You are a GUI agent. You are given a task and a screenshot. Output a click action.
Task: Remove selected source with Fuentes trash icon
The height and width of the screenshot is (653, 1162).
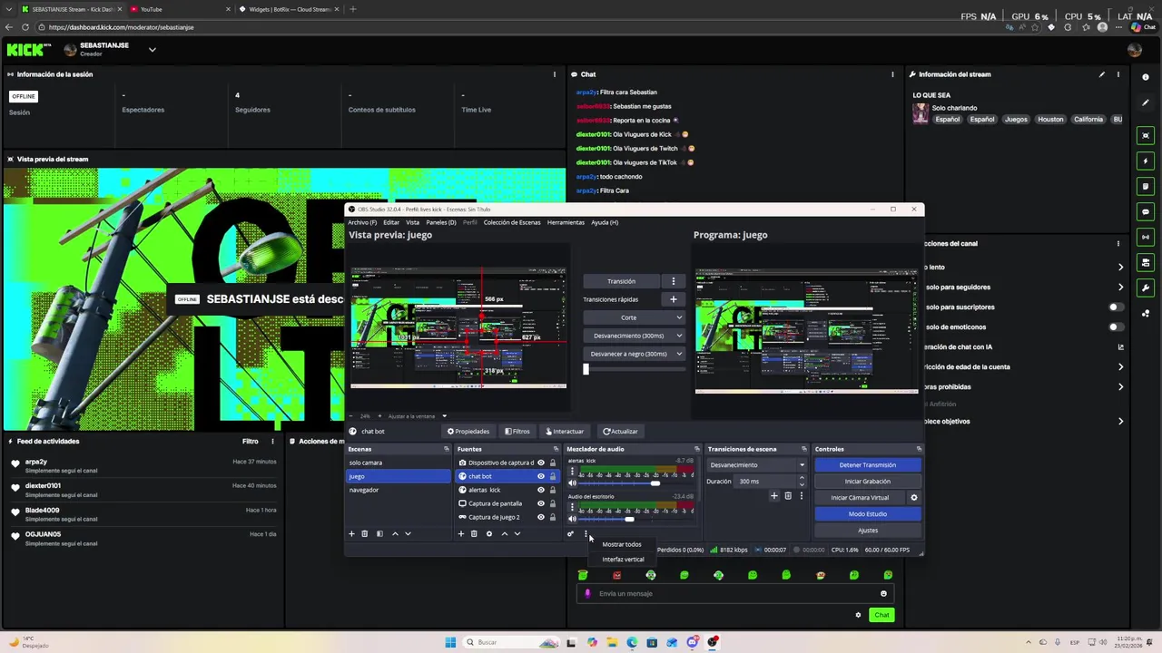click(x=474, y=533)
